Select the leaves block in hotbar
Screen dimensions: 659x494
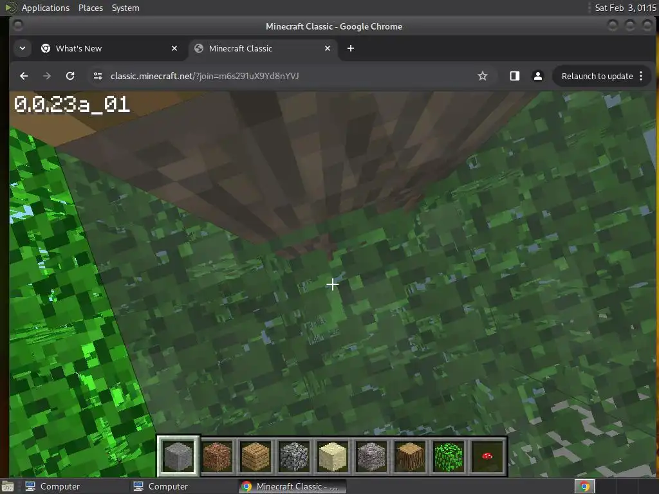click(x=449, y=456)
